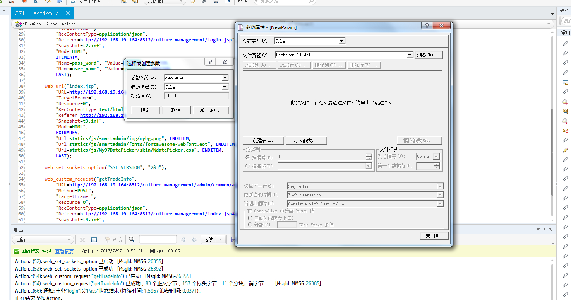Click the clear output X icon

(82, 240)
